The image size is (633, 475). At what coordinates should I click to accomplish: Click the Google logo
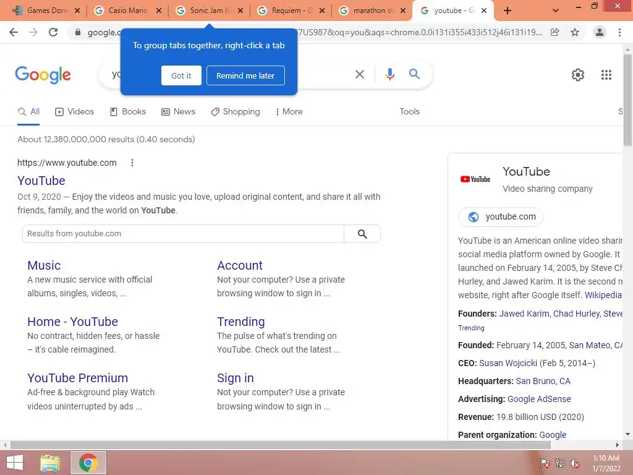click(x=43, y=75)
